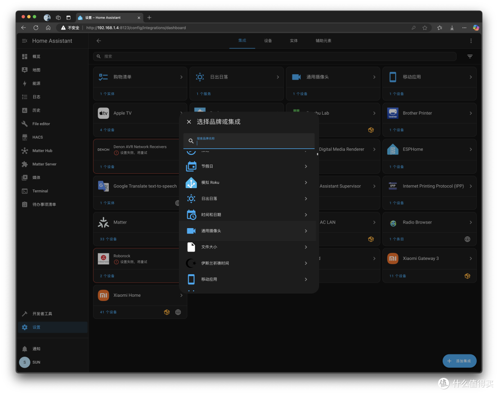
Task: Close the brand or integration selection dialog
Action: point(189,122)
